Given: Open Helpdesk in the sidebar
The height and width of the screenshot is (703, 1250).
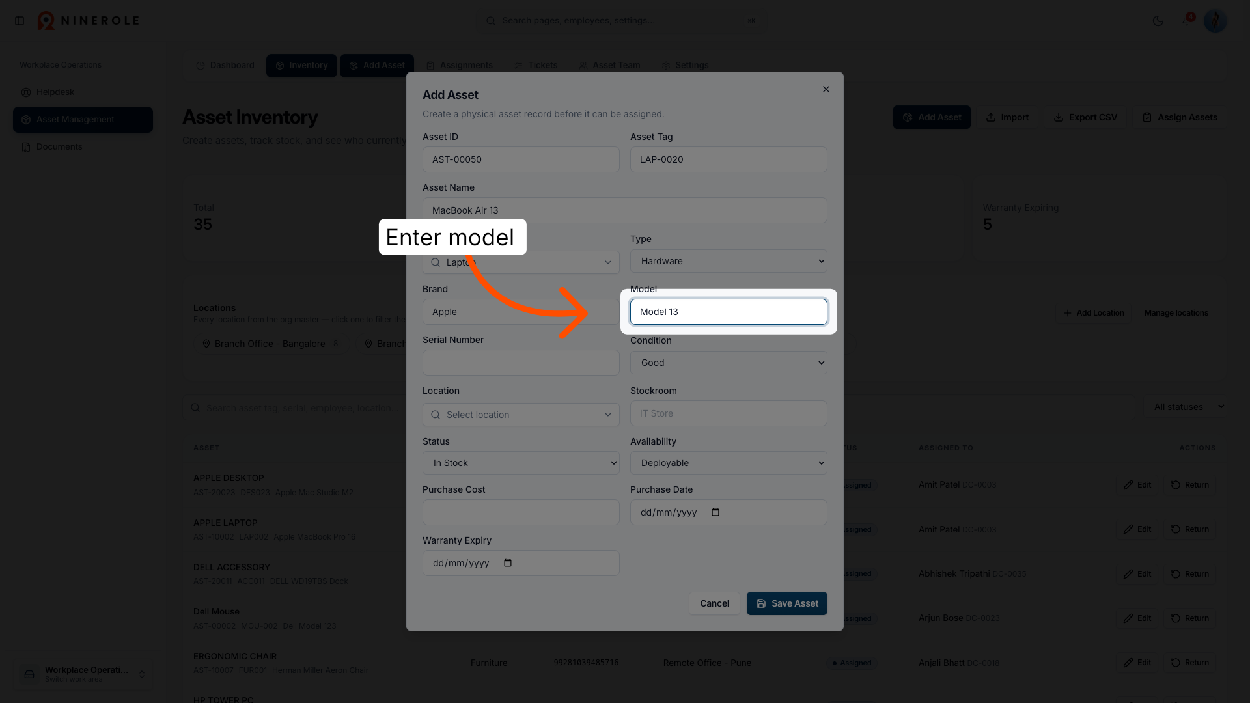Looking at the screenshot, I should pos(83,92).
